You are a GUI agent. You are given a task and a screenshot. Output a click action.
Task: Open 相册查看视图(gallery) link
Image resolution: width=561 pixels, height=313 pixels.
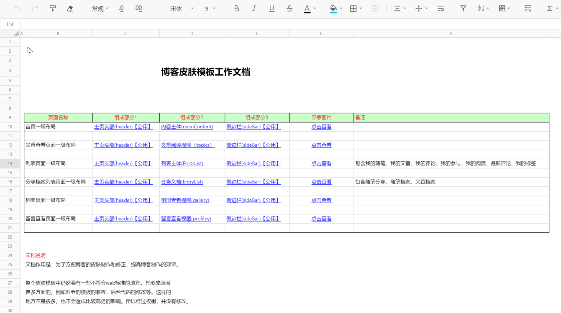click(185, 200)
